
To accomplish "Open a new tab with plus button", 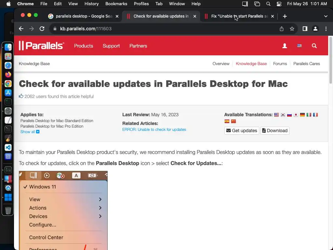I will point(285,16).
